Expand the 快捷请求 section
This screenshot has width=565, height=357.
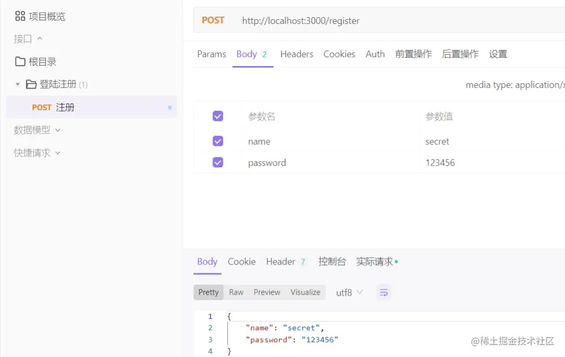(x=37, y=153)
